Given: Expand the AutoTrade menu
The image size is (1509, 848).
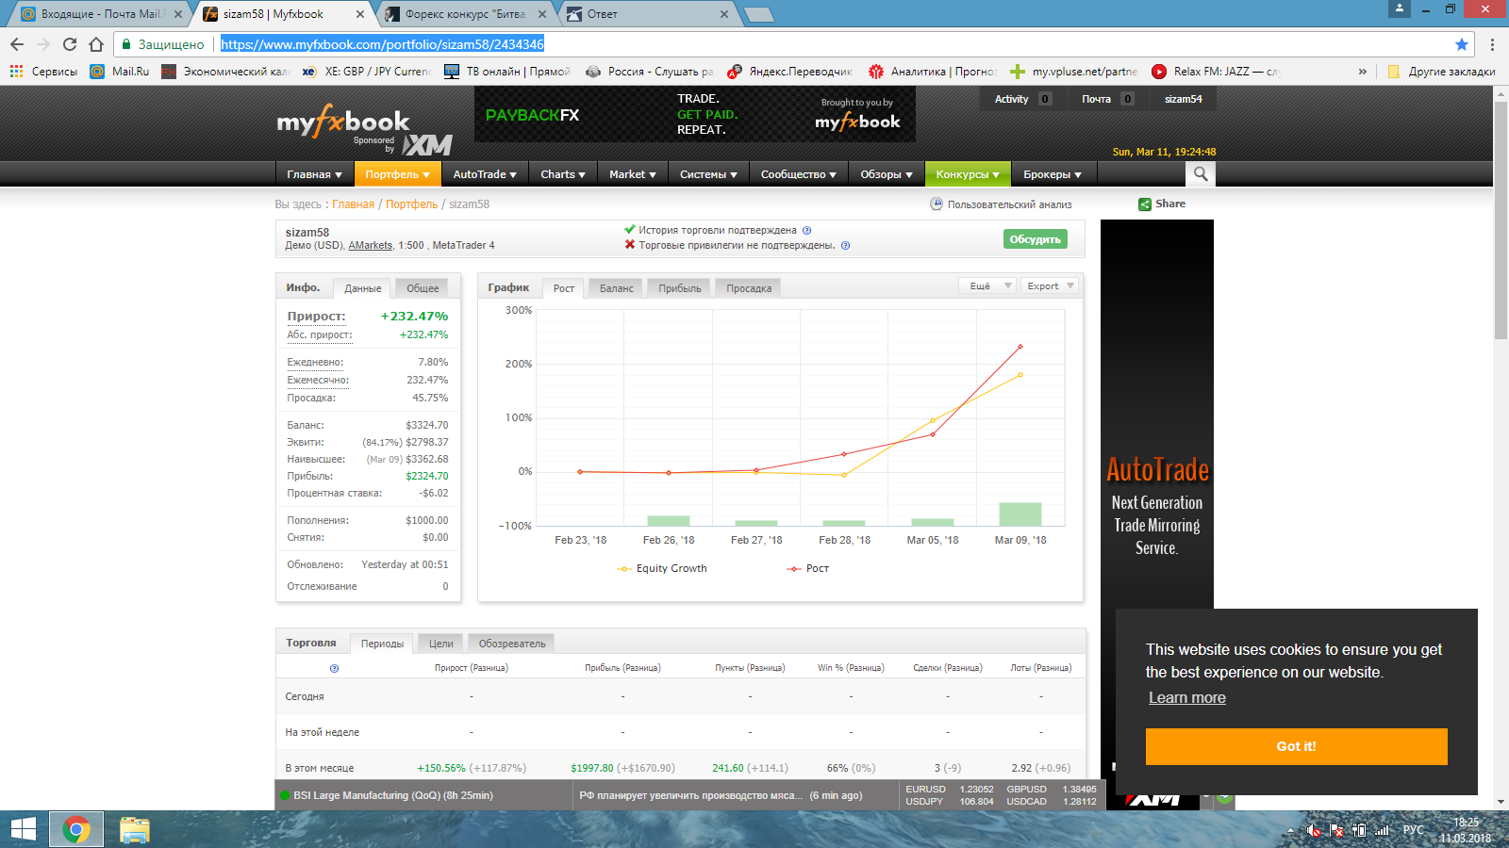Looking at the screenshot, I should [485, 174].
